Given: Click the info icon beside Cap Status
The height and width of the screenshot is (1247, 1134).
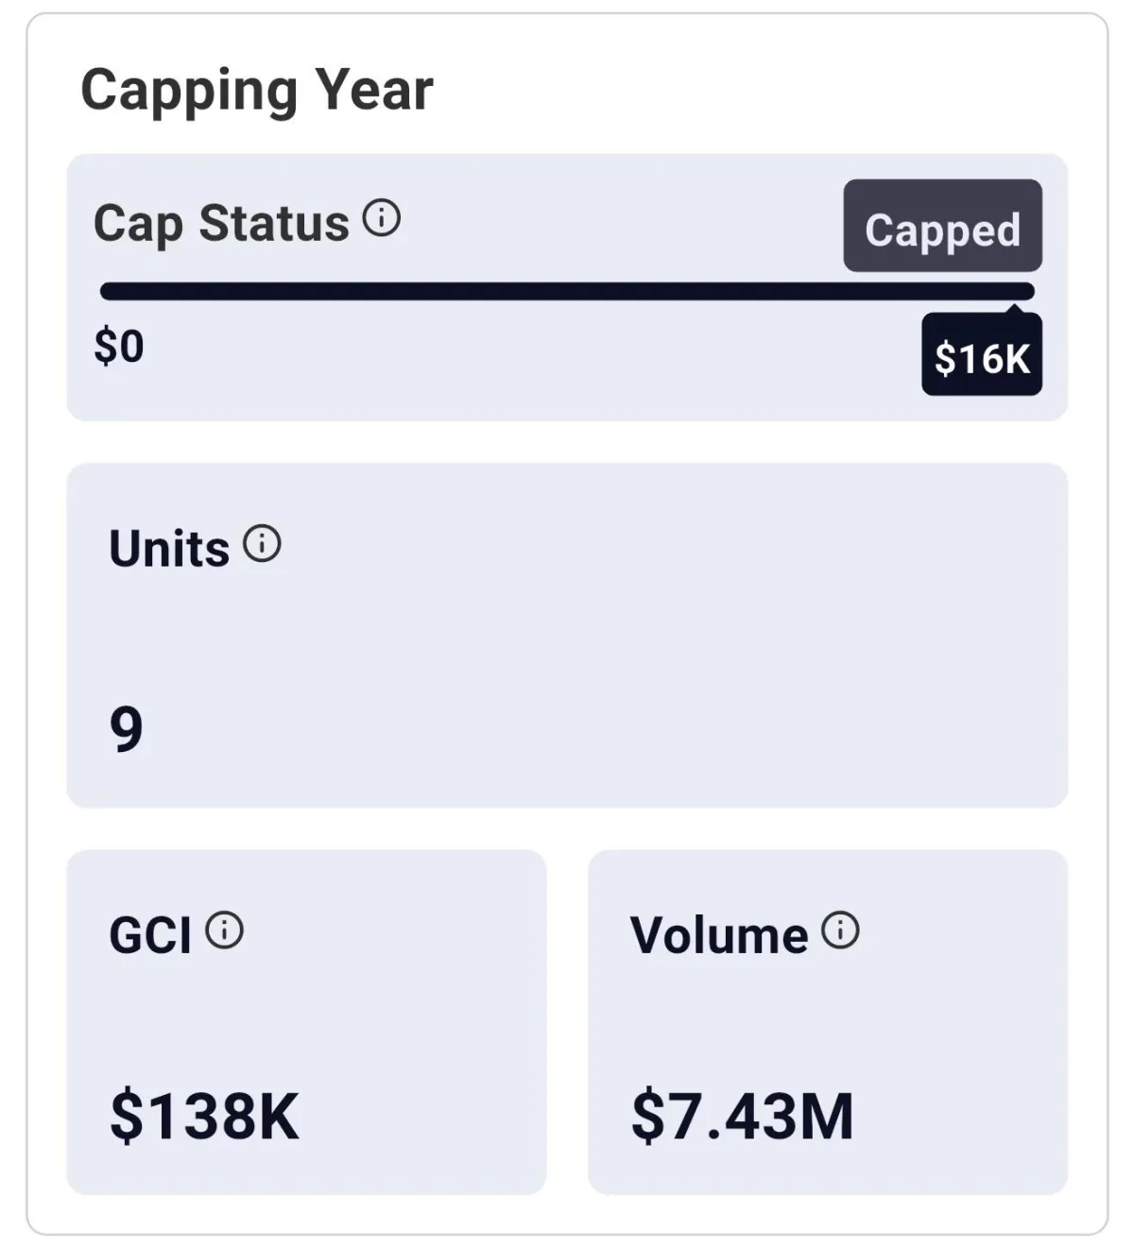Looking at the screenshot, I should [382, 218].
